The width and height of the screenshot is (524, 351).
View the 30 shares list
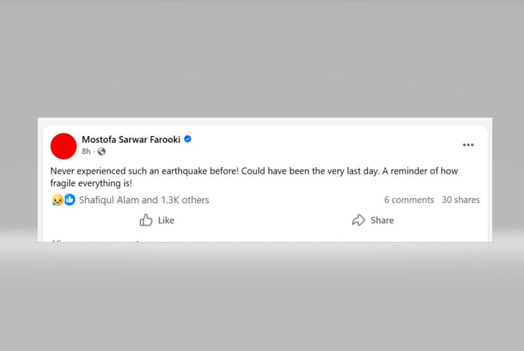461,200
